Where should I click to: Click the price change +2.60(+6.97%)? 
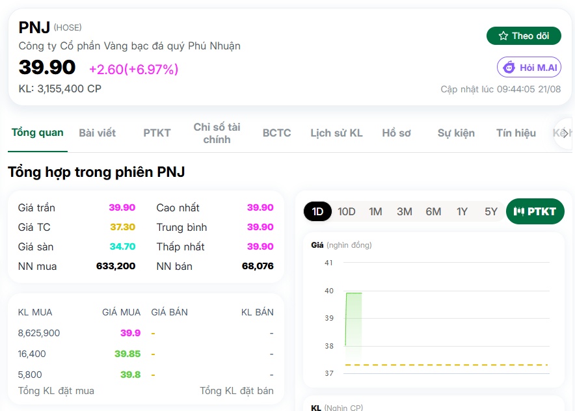pos(133,70)
